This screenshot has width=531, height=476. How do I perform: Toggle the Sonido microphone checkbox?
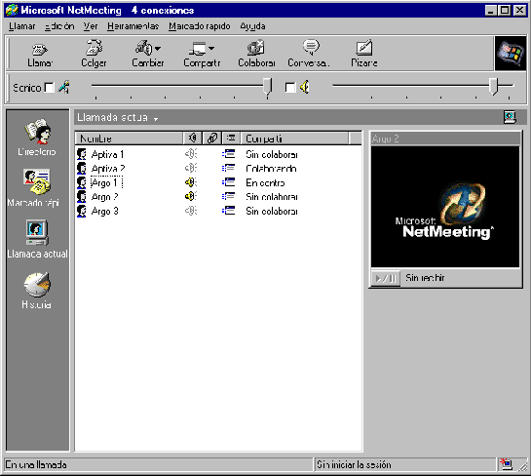(x=50, y=88)
